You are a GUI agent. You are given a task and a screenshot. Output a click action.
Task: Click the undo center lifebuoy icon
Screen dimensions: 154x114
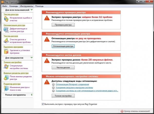pos(122,111)
